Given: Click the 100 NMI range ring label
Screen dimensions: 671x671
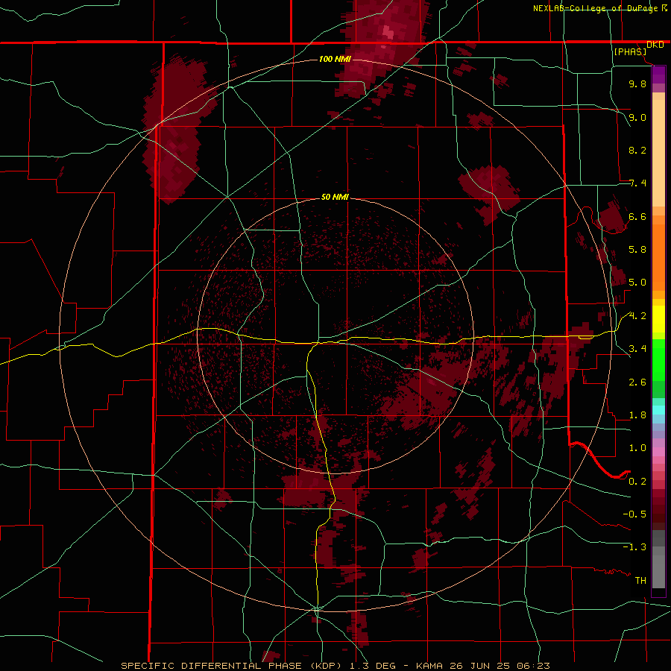Looking at the screenshot, I should click(335, 59).
